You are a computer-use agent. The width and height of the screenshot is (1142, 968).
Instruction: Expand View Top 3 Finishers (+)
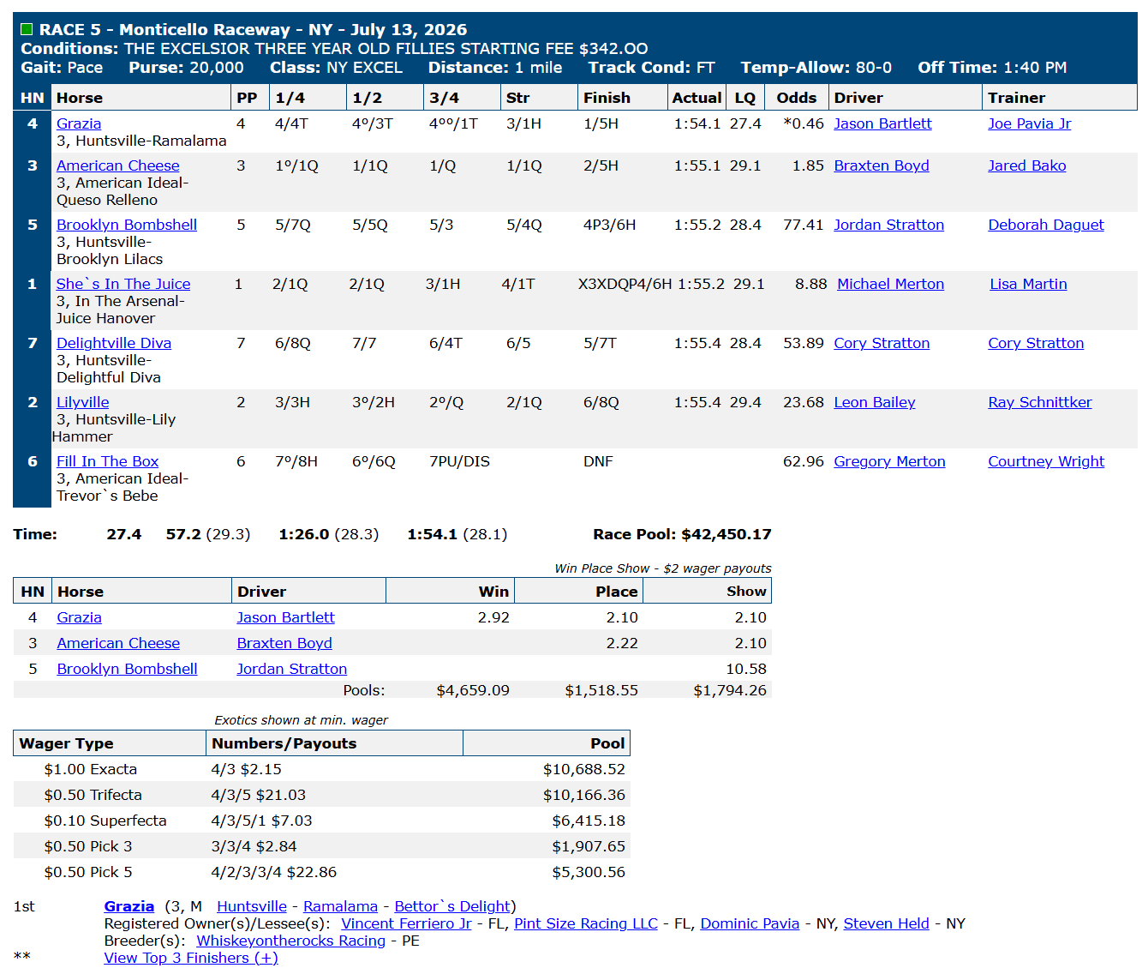click(191, 958)
